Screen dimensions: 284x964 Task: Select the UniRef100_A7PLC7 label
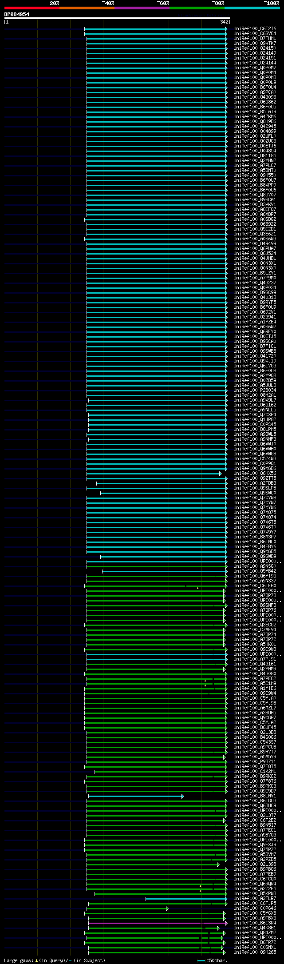255,166
